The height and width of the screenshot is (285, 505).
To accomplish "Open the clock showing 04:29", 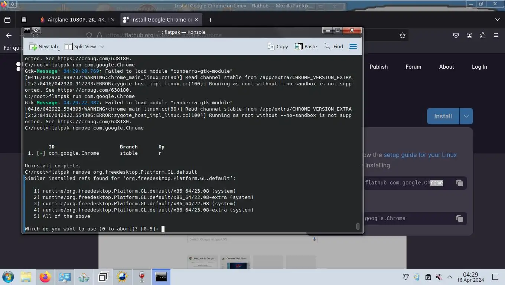I will 470,277.
